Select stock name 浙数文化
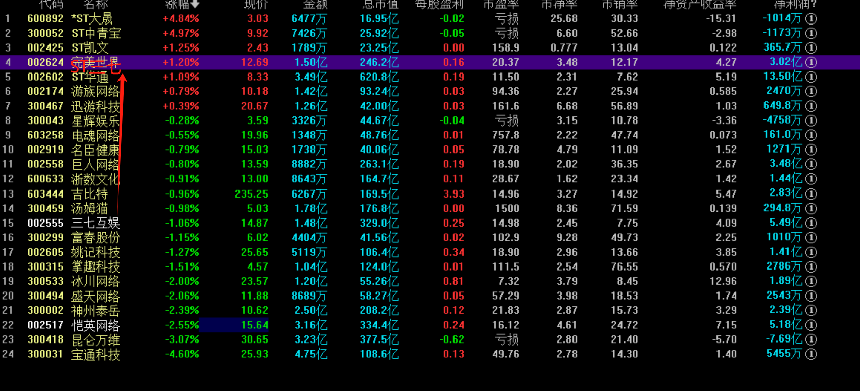Viewport: 860px width, 391px height. [x=95, y=179]
